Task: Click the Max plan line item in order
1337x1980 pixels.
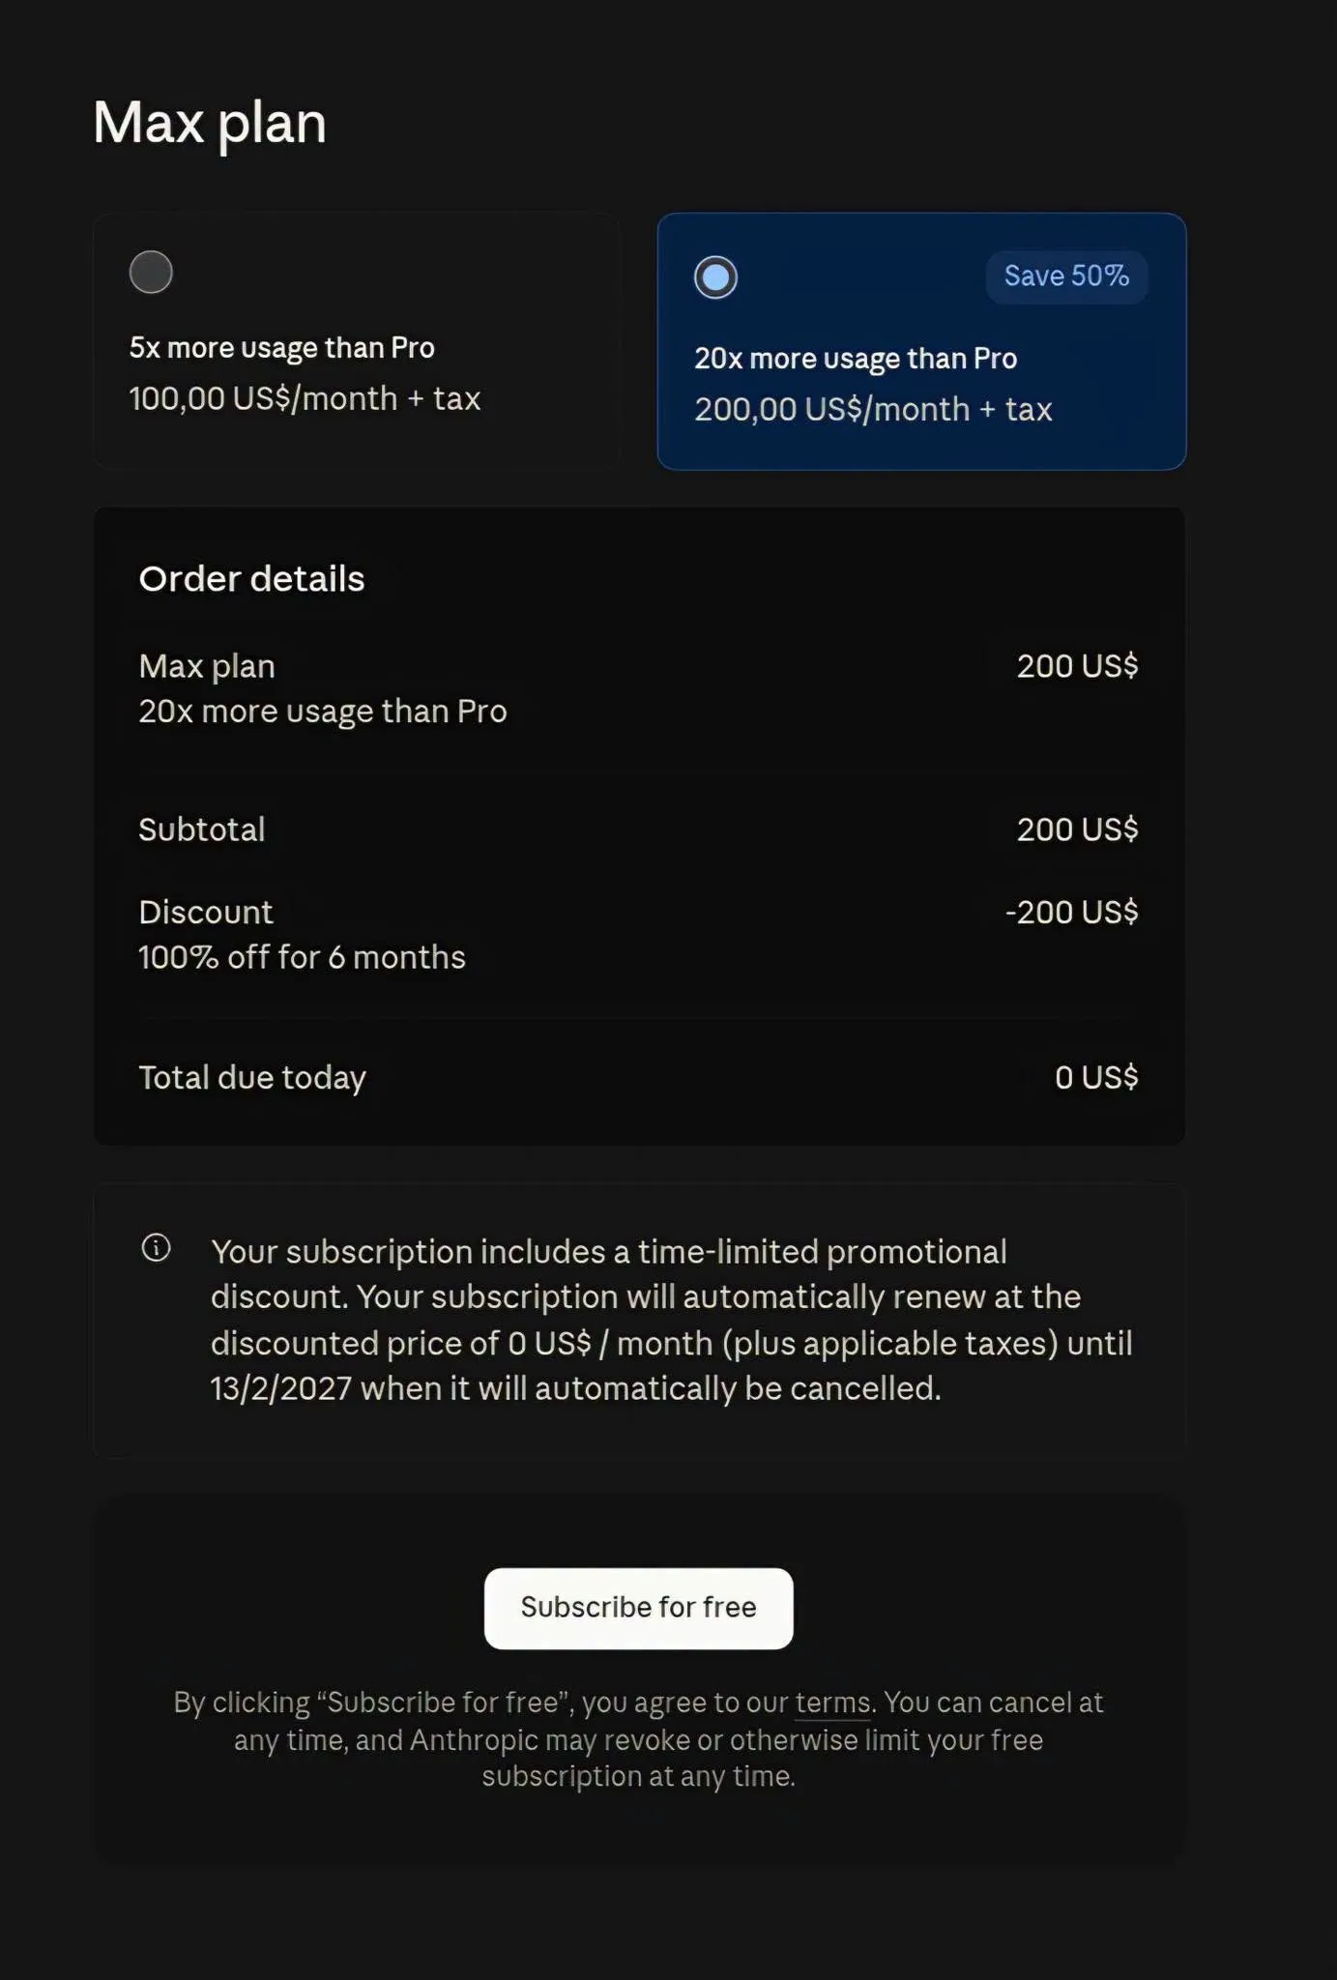Action: pyautogui.click(x=207, y=666)
